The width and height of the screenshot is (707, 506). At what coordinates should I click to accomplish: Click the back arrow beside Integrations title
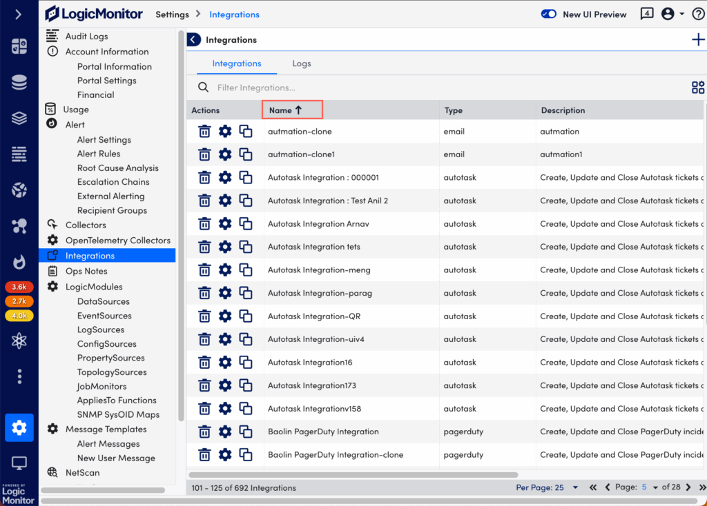pyautogui.click(x=194, y=40)
